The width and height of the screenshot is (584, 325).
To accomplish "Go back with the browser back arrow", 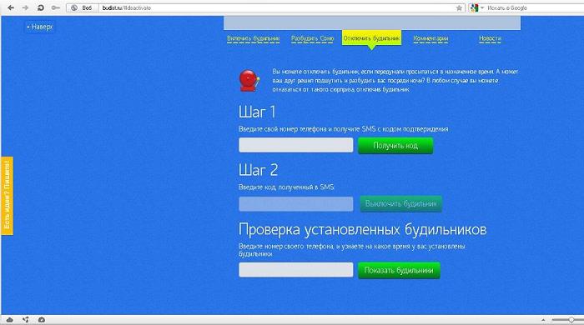I will click(11, 7).
